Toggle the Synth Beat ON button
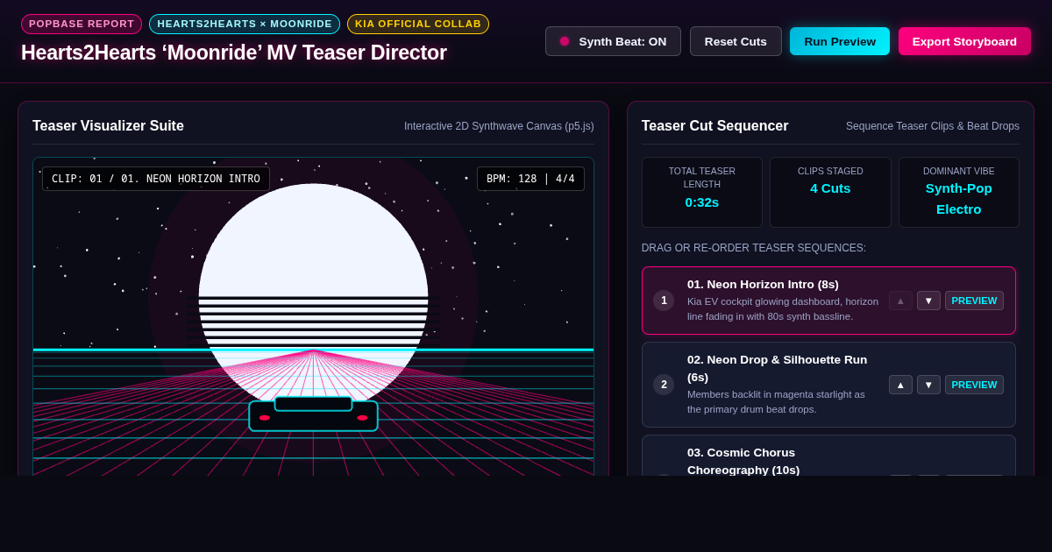 tap(613, 41)
